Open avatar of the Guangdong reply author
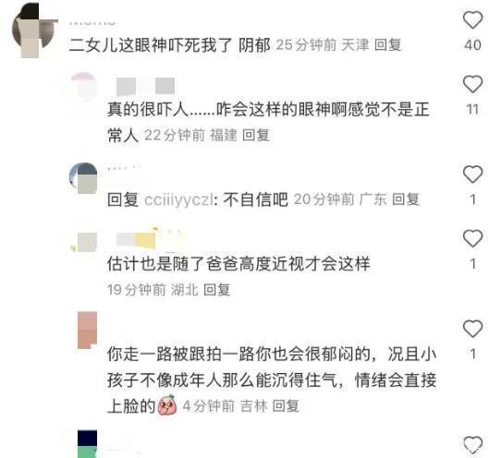 click(x=84, y=178)
